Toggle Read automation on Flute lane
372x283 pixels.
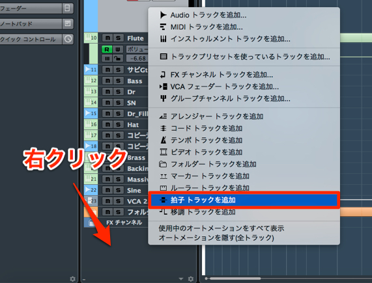107,49
